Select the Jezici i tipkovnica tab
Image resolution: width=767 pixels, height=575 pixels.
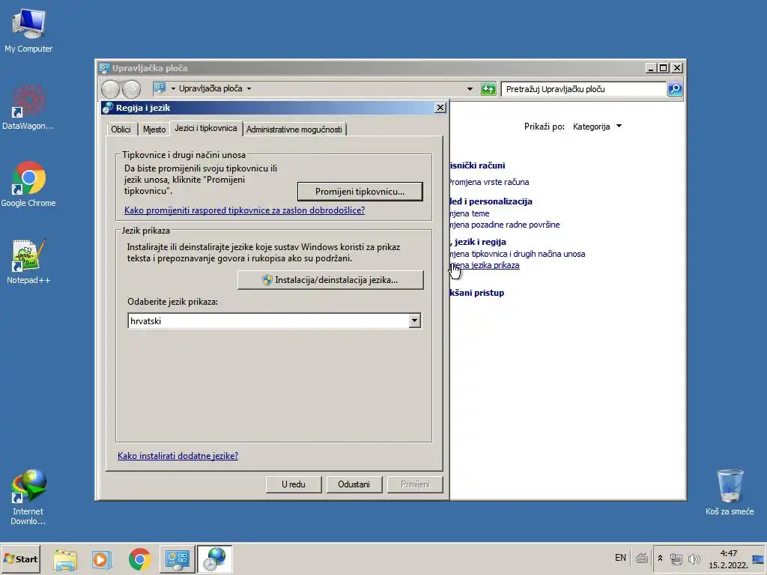[206, 128]
